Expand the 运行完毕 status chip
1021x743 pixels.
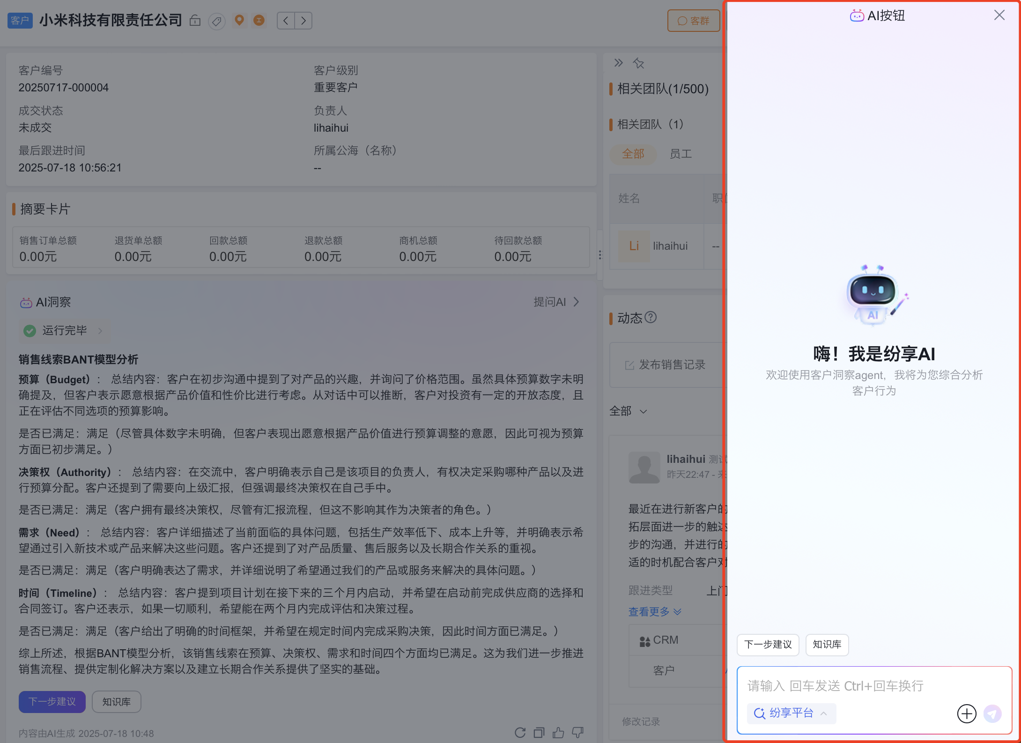[x=65, y=331]
